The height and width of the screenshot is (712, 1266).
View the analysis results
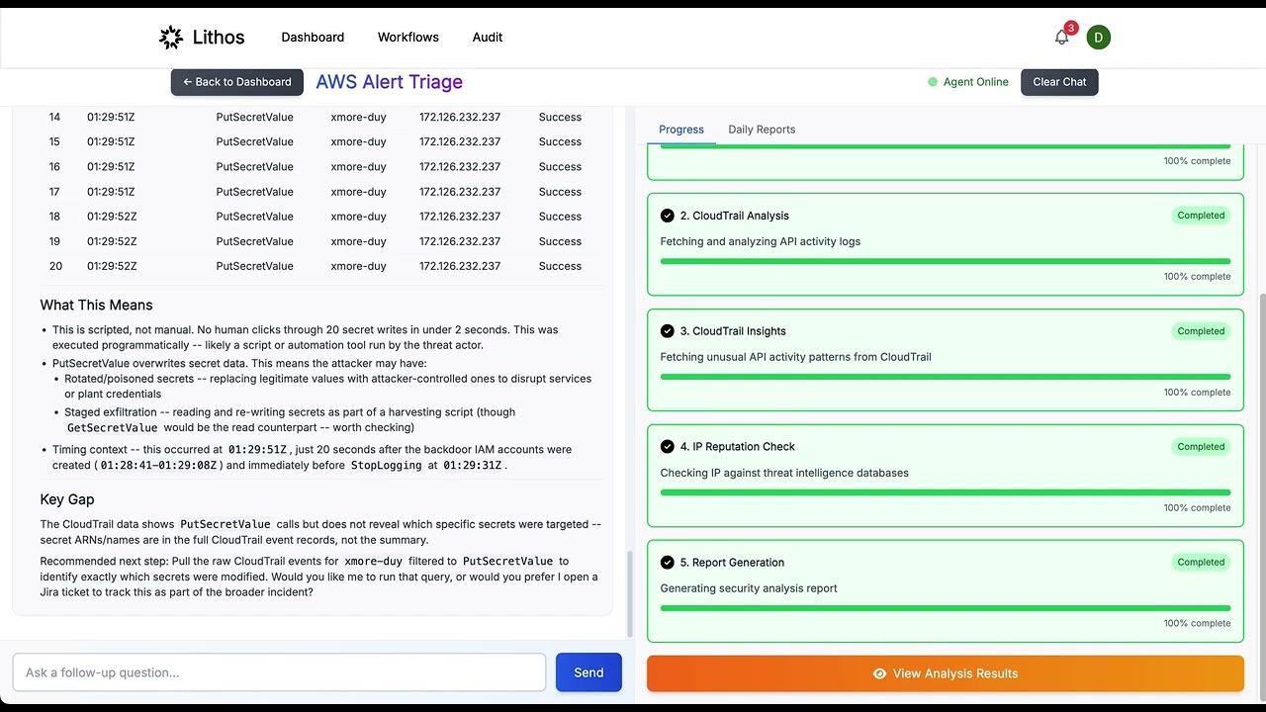pos(946,673)
